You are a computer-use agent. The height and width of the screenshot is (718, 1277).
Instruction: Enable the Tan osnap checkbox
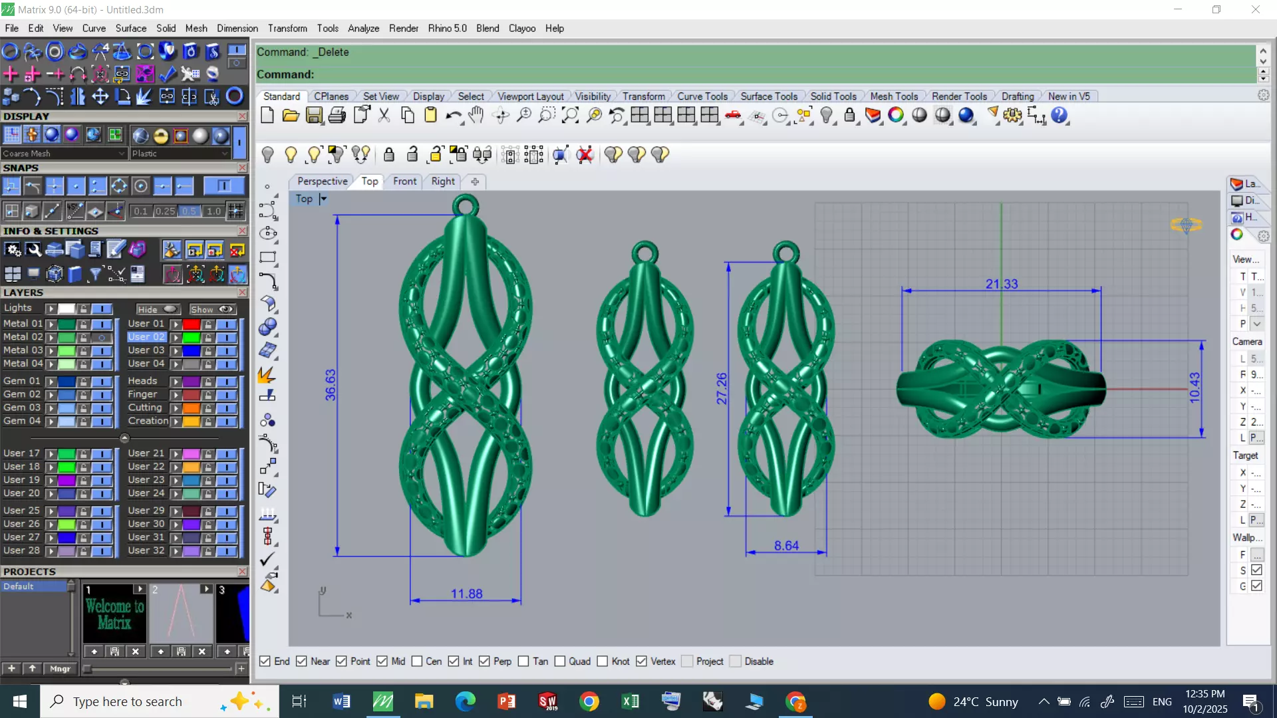click(523, 661)
